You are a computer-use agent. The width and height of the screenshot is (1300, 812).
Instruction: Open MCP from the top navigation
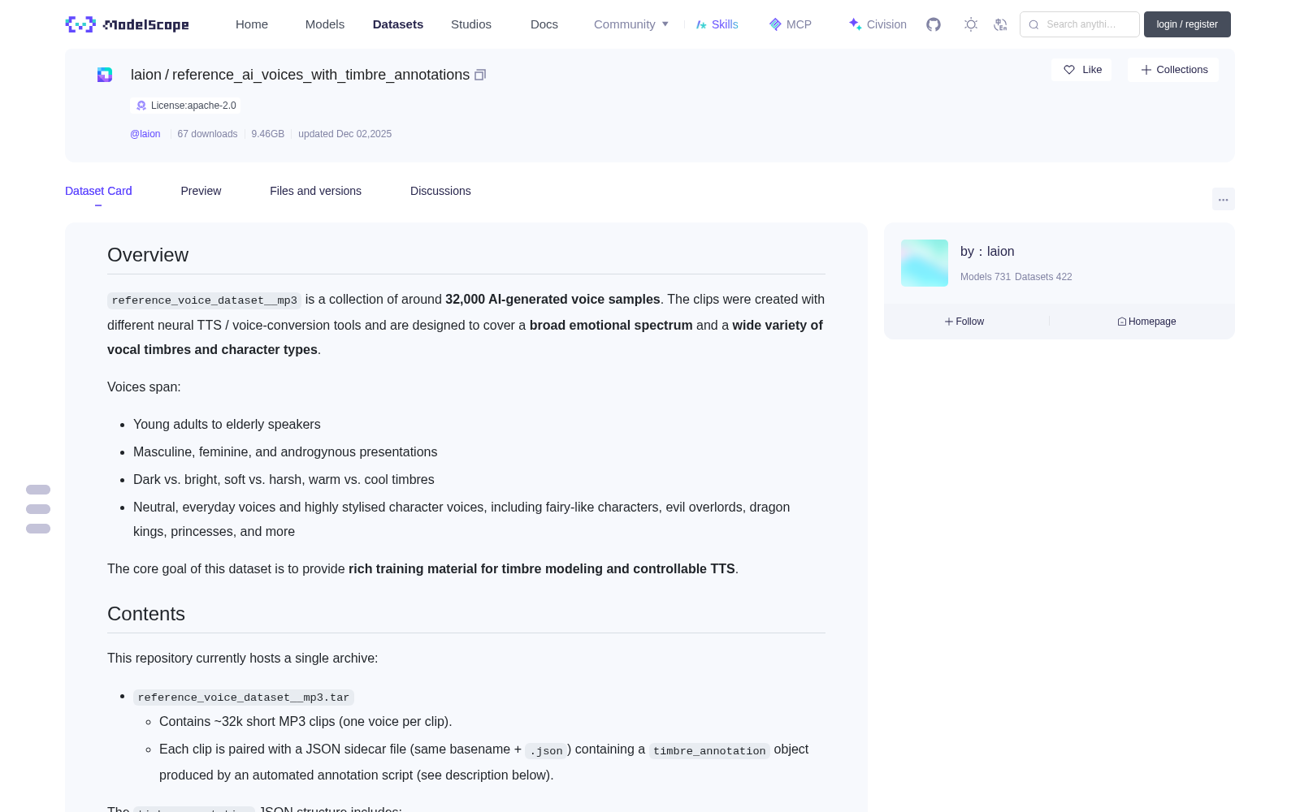[791, 24]
